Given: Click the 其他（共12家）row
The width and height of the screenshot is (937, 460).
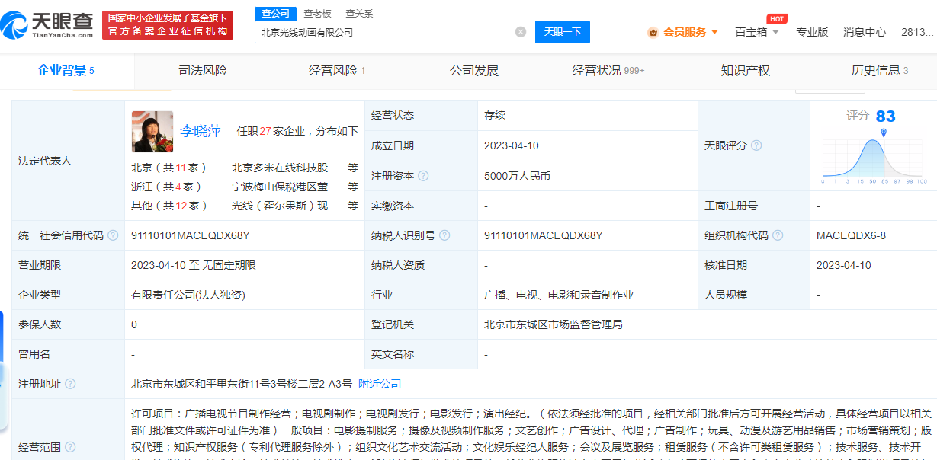Looking at the screenshot, I should [169, 206].
